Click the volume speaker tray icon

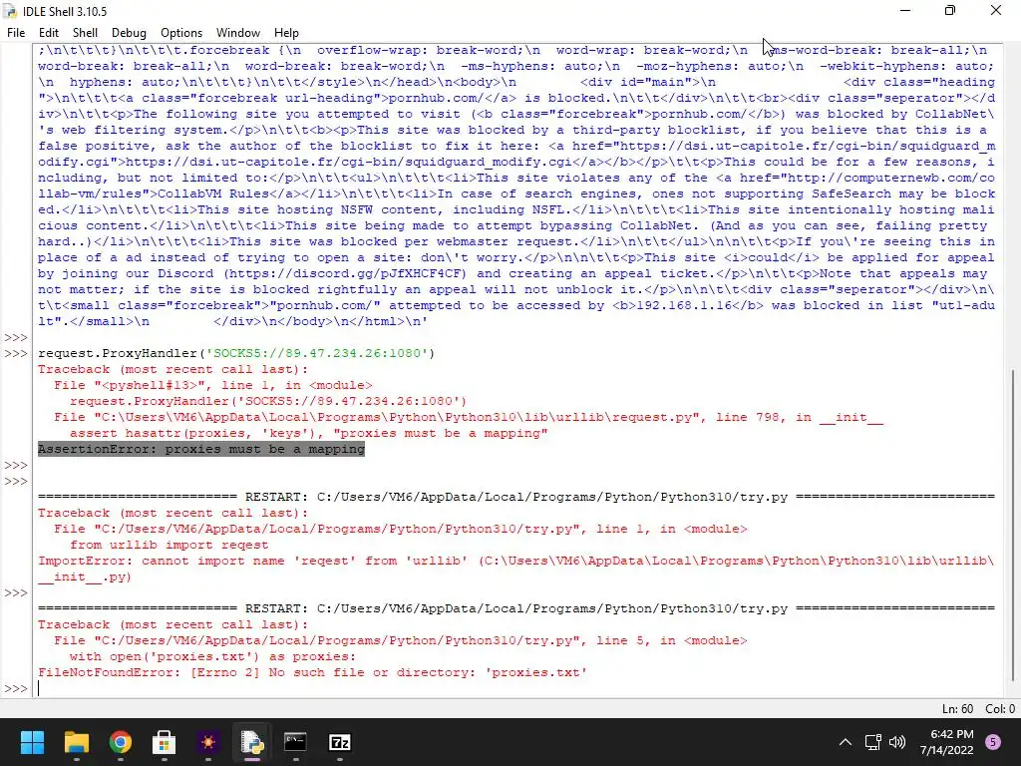pos(897,742)
